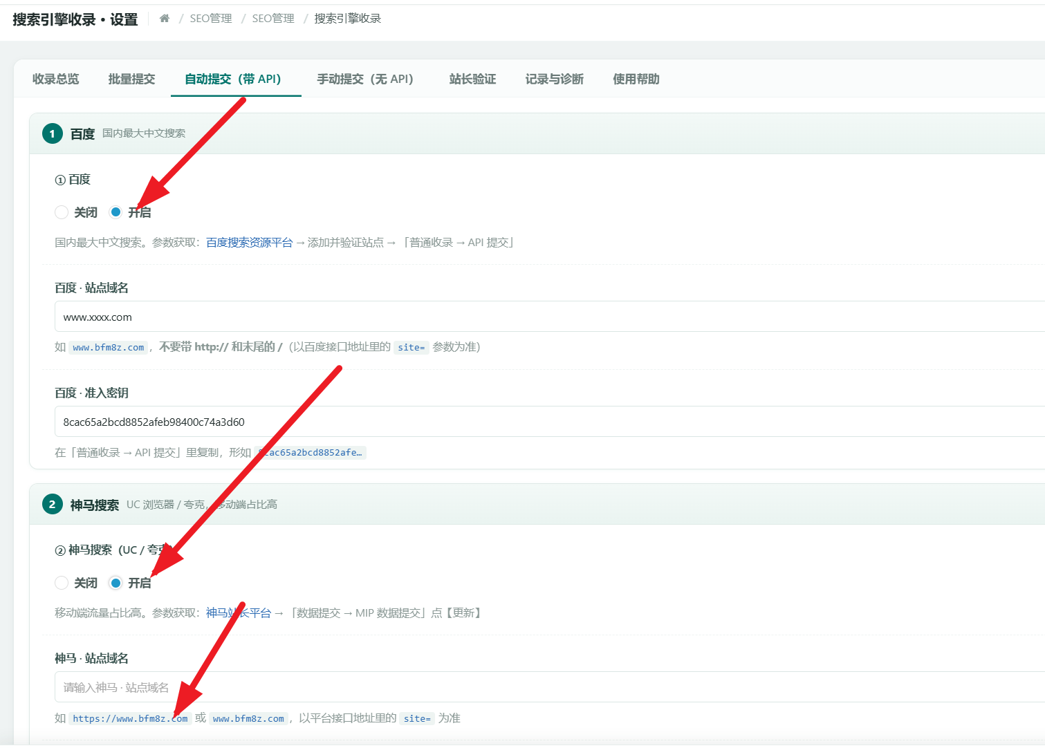
Task: Click the www.bfm8z.com example under 百度域名
Action: (109, 347)
